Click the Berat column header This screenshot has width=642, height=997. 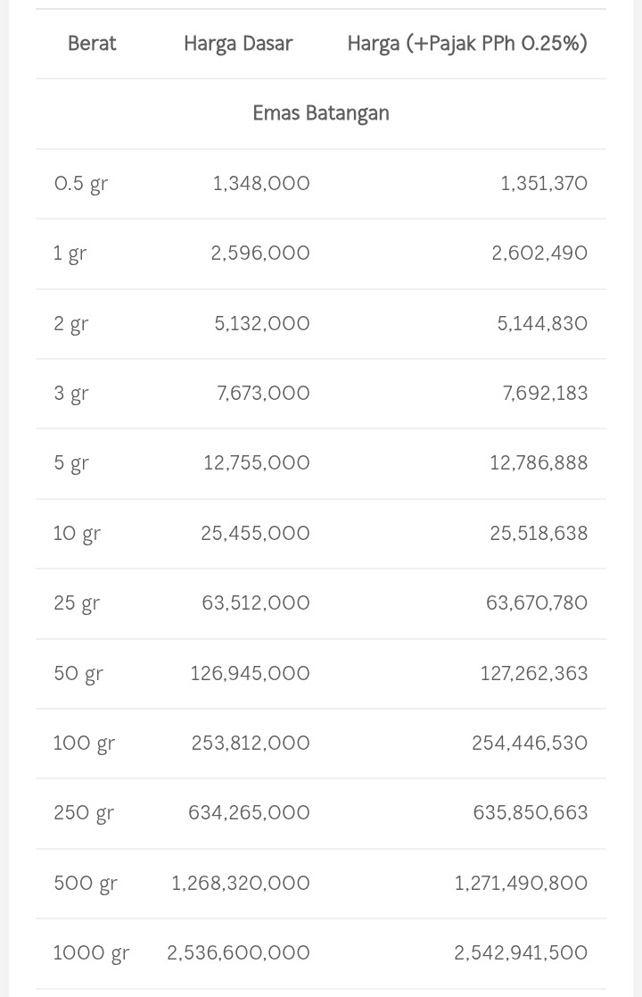(92, 44)
